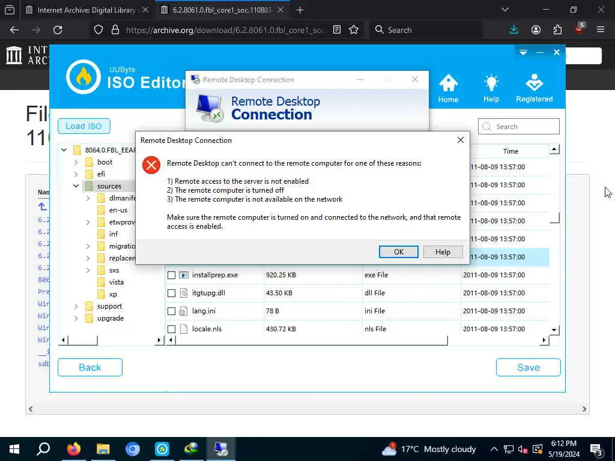Viewport: 615px width, 461px height.
Task: Expand the boot folder node
Action: (x=76, y=162)
